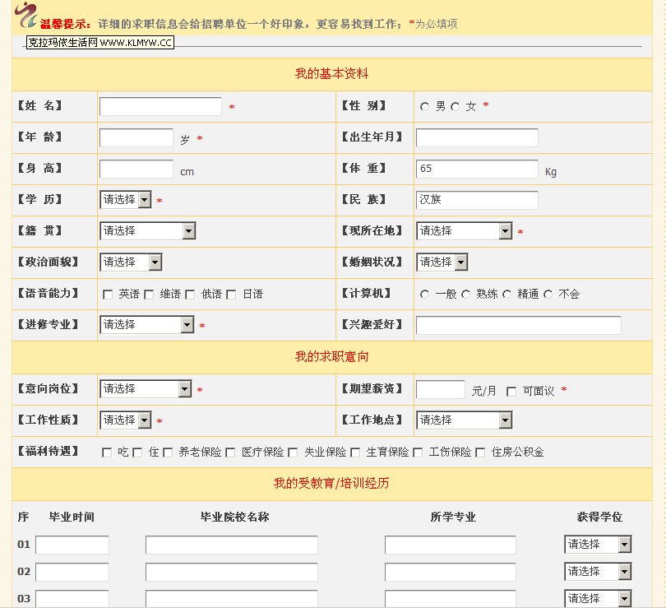Click the 期望薪资 expected salary field
The height and width of the screenshot is (608, 666).
440,389
